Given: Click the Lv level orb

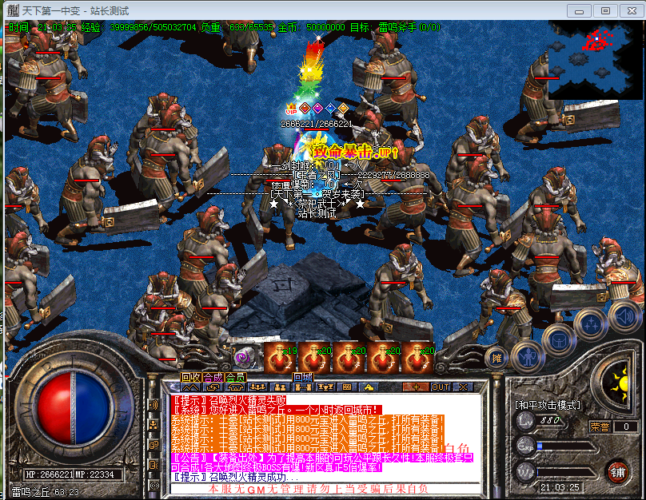Looking at the screenshot, I should point(526,420).
